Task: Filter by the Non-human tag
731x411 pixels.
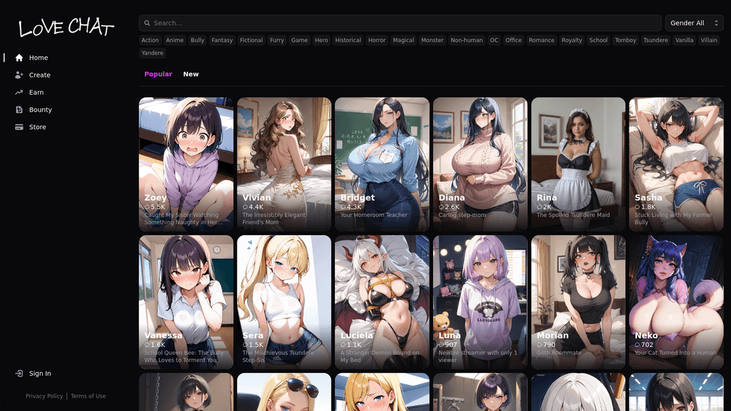Action: coord(466,40)
